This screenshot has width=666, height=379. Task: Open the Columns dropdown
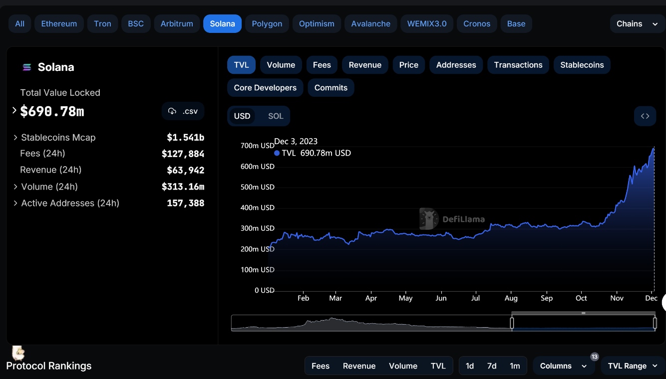pyautogui.click(x=563, y=366)
